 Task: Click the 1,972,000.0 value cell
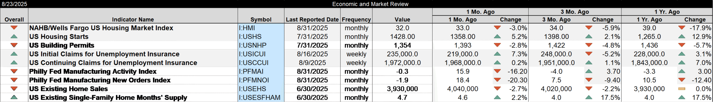[x=402, y=63]
